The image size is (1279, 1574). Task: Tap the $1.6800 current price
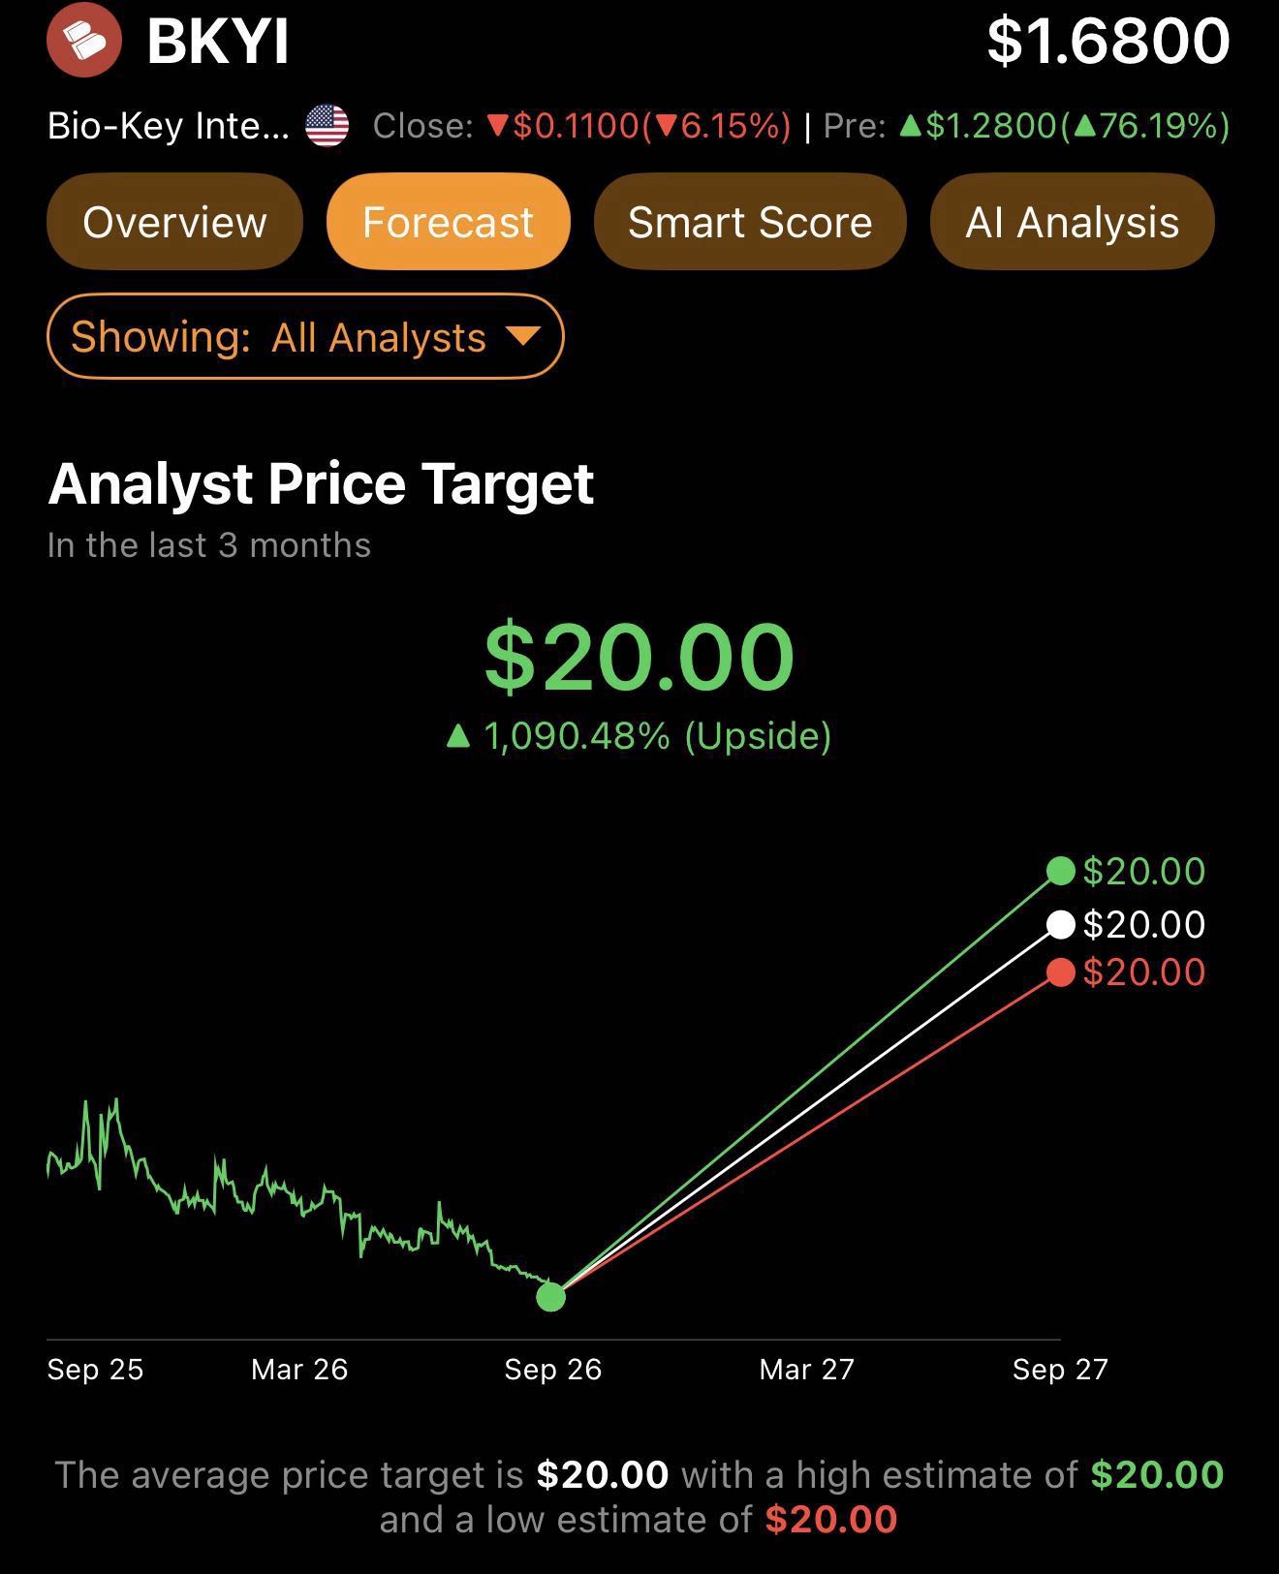pyautogui.click(x=1108, y=42)
